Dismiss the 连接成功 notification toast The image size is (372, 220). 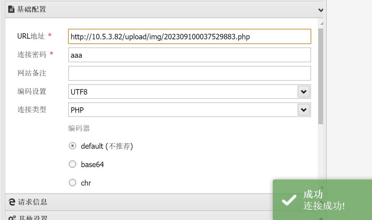coord(322,200)
